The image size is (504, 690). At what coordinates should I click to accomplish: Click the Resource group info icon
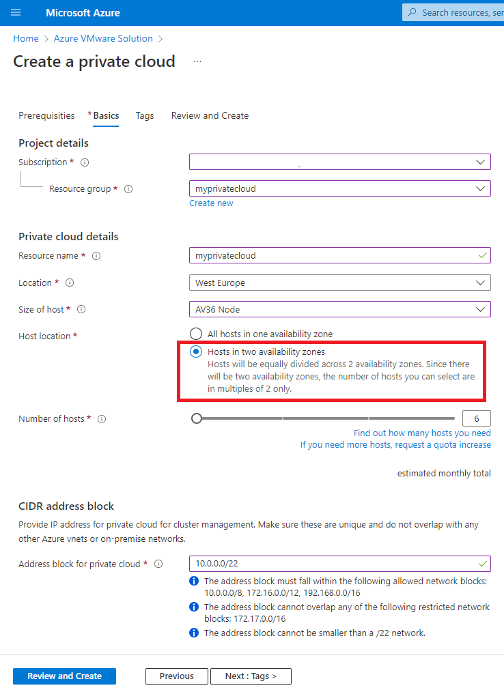(128, 188)
